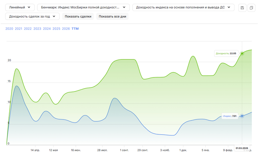This screenshot has width=259, height=159.
Task: Select the 2020 period tab
Action: pos(9,29)
